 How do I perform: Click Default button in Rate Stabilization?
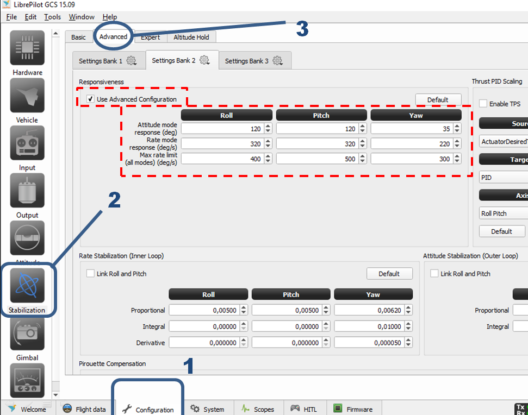pos(389,274)
